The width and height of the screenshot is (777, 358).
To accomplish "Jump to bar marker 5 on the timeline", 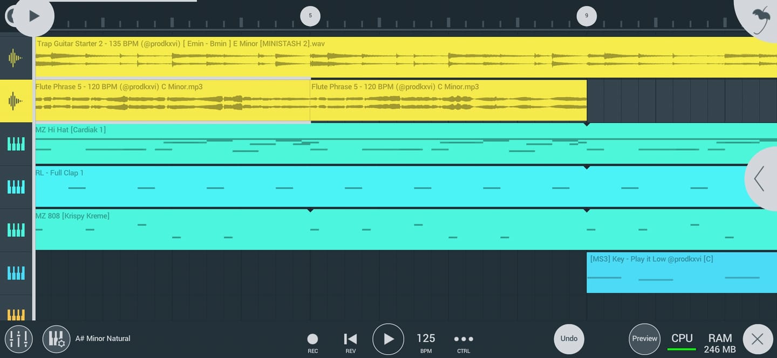I will tap(310, 16).
